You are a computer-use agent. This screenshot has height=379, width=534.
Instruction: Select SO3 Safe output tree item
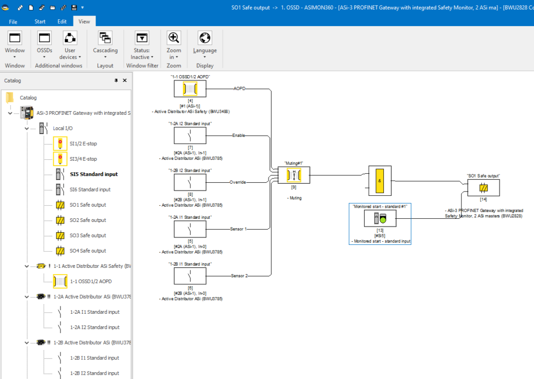(x=88, y=235)
